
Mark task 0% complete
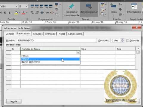pyautogui.click(x=32, y=6)
